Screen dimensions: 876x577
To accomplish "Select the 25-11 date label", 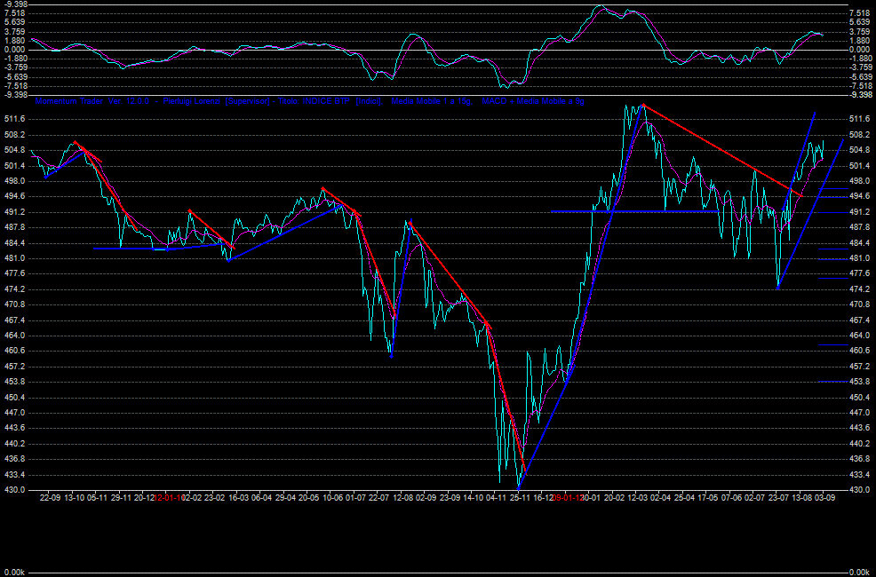I will click(x=520, y=498).
